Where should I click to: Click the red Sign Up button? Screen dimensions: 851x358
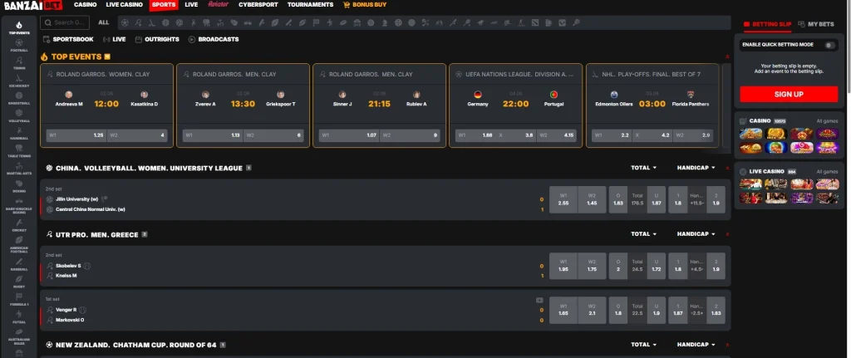789,95
